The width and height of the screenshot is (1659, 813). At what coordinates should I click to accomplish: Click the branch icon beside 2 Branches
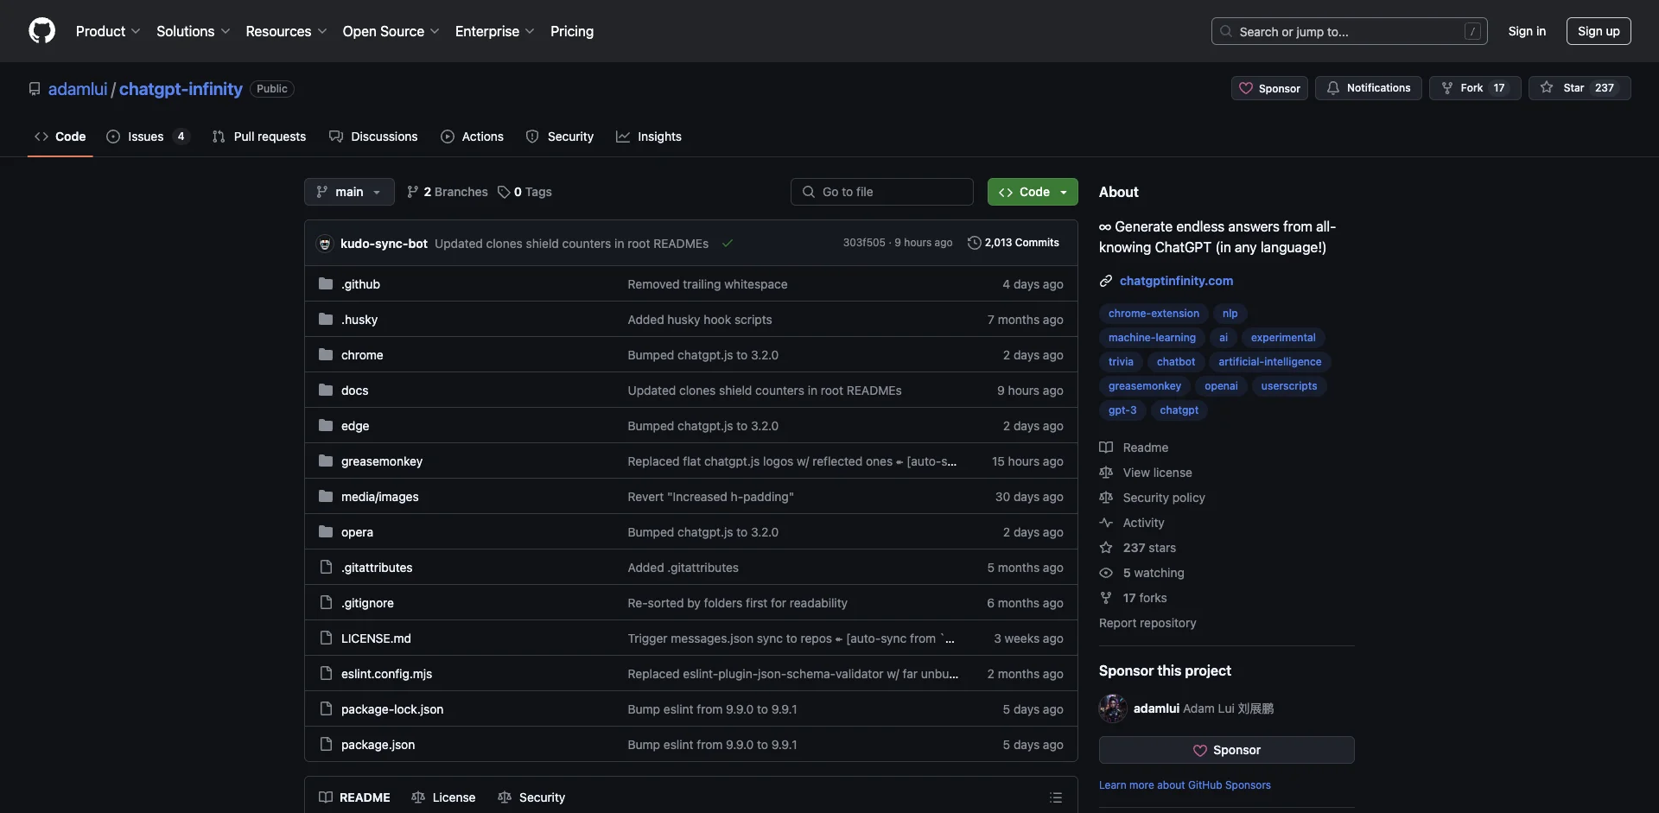[413, 192]
